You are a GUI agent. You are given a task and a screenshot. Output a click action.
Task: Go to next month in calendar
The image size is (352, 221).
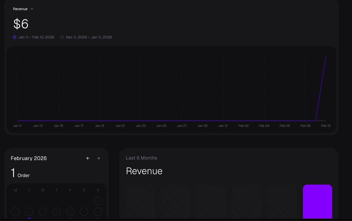[x=99, y=158]
